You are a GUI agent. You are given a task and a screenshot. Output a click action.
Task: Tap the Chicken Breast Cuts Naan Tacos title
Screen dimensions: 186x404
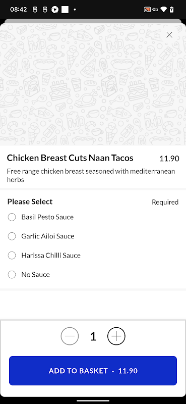point(70,158)
